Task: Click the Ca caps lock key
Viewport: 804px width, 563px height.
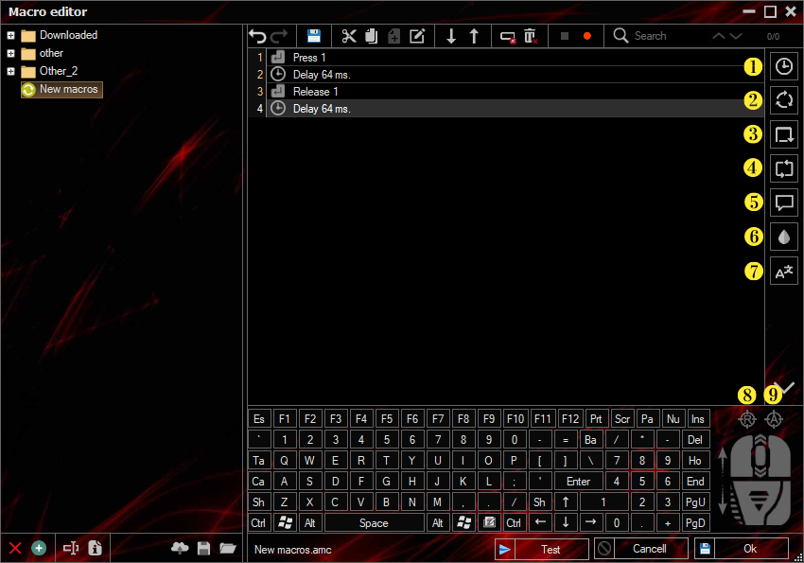Action: point(259,482)
